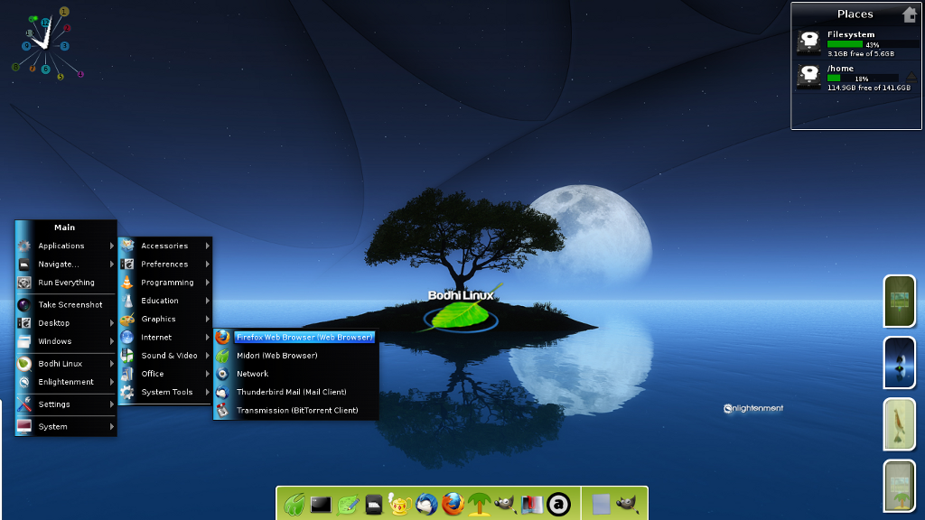Screen dimensions: 925x520
Task: Click the Run Everything icon in Main menu
Action: coord(24,283)
